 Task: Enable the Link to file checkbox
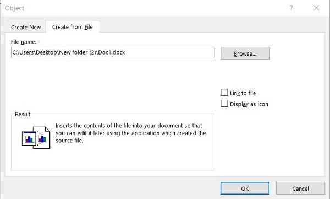click(224, 93)
